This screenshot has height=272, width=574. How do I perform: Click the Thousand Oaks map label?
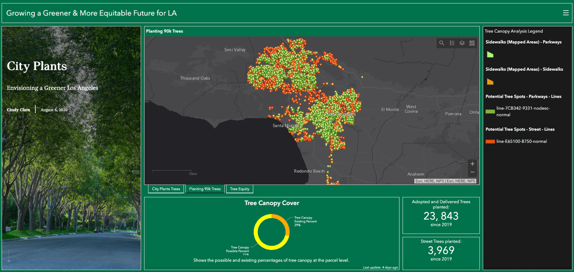click(195, 78)
